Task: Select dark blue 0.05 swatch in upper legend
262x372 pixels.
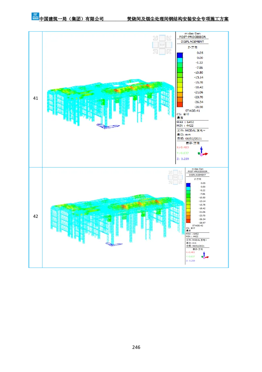Action: coord(180,55)
